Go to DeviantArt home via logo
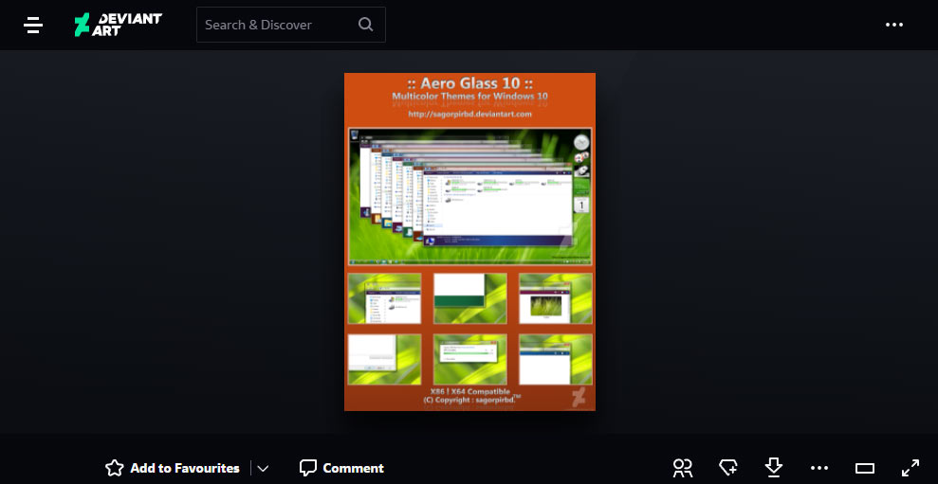This screenshot has height=484, width=938. (118, 25)
